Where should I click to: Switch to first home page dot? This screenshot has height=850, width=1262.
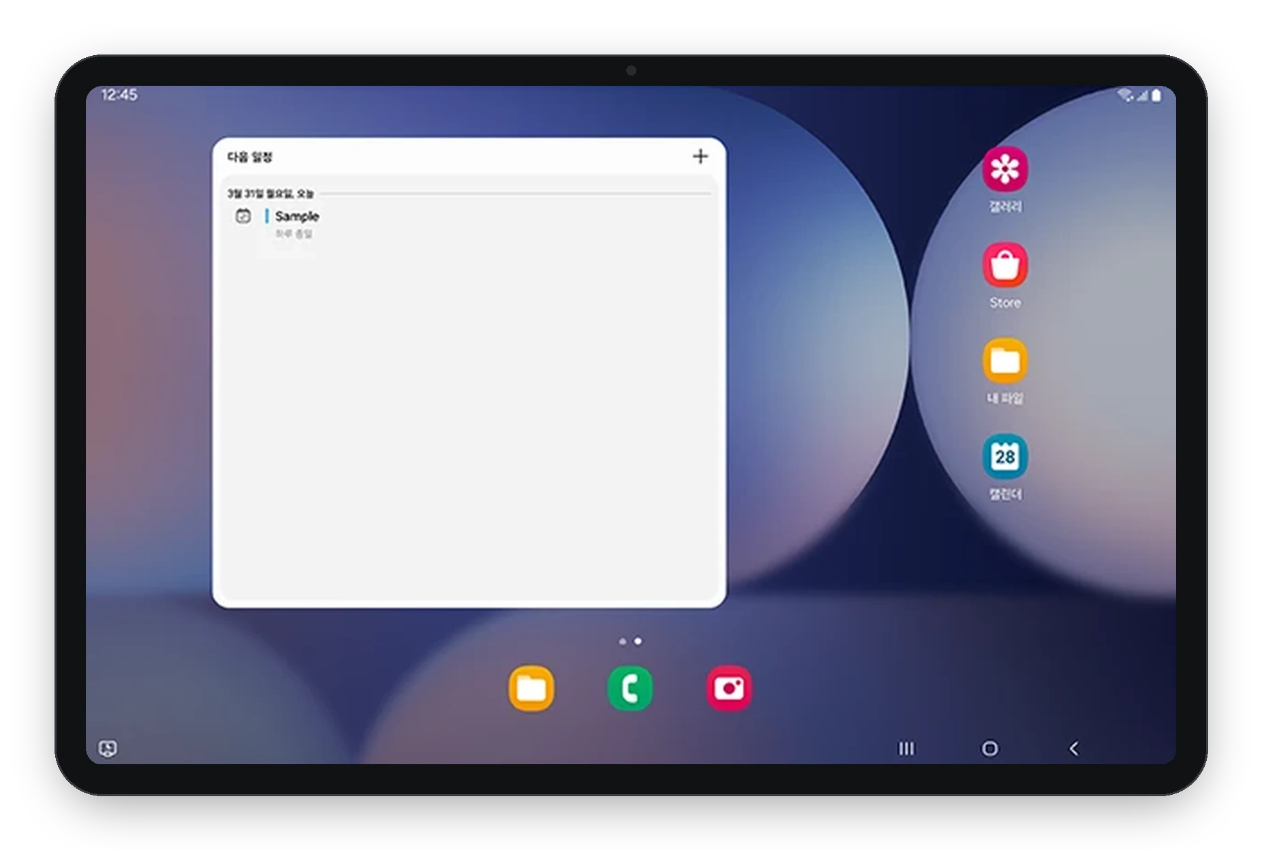622,641
